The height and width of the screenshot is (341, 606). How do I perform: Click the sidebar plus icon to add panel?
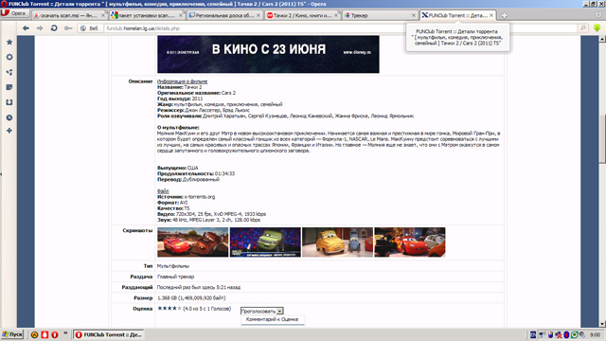click(x=9, y=131)
